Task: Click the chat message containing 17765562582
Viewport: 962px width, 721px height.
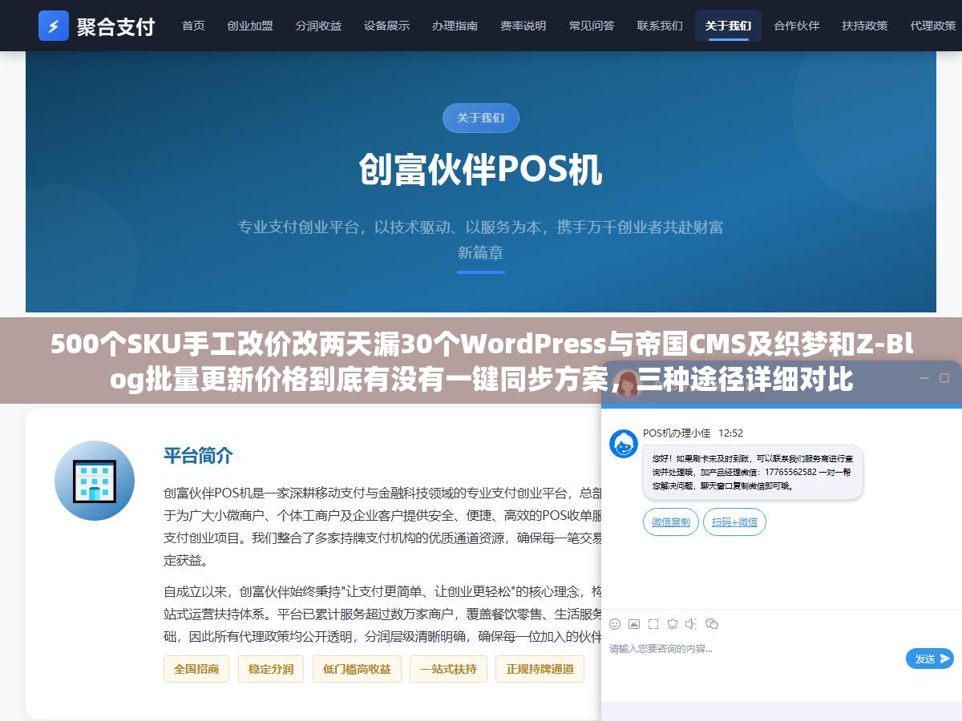Action: pyautogui.click(x=753, y=473)
